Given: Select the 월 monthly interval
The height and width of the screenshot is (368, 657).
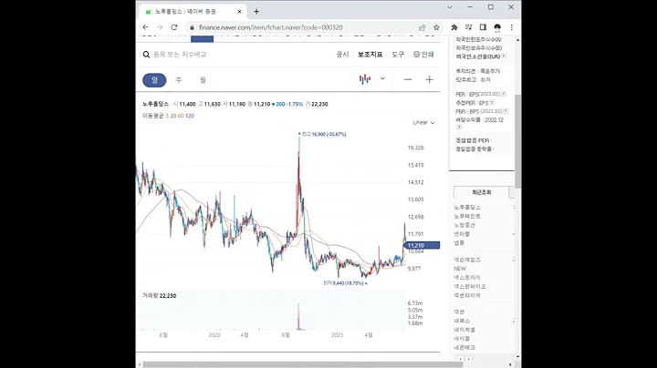Looking at the screenshot, I should pos(203,80).
